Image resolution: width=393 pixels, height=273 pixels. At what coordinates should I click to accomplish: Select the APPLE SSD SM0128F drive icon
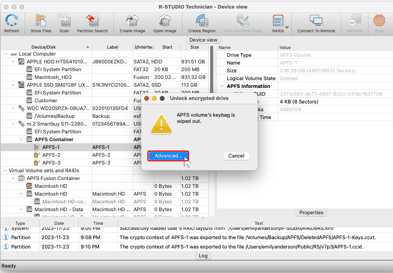point(21,85)
